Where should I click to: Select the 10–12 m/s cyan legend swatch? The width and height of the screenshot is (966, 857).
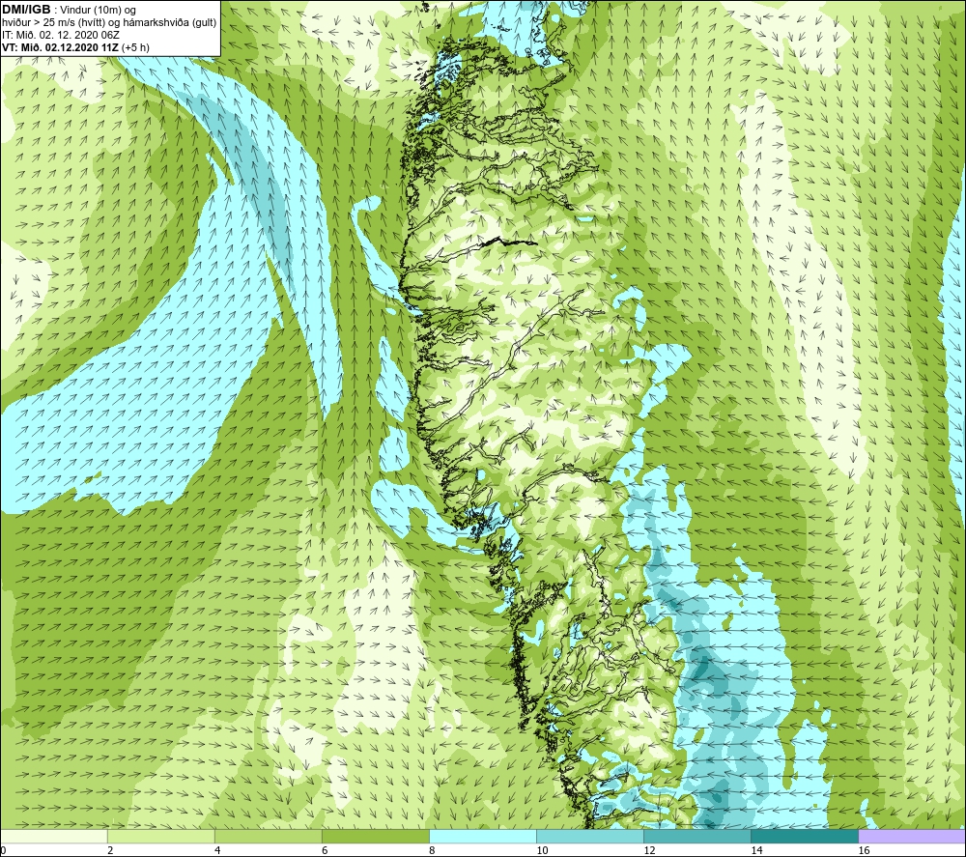590,836
